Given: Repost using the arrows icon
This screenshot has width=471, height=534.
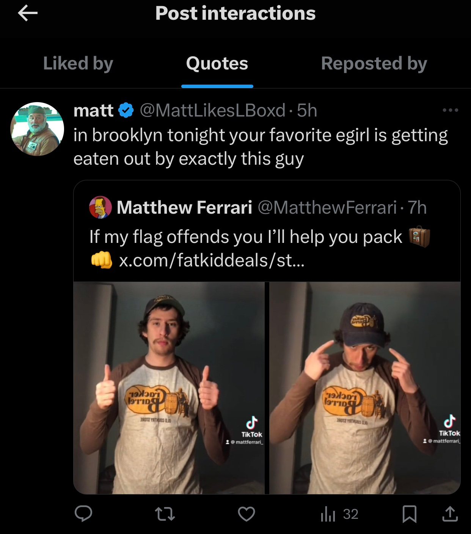Looking at the screenshot, I should click(x=165, y=514).
